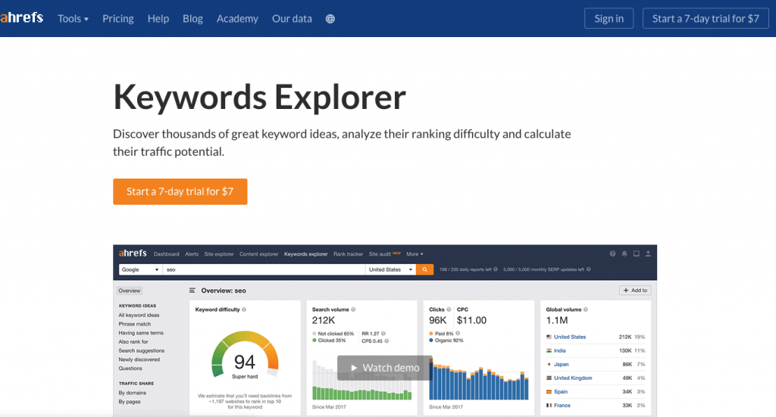Click the 212K search volume value

click(x=323, y=321)
